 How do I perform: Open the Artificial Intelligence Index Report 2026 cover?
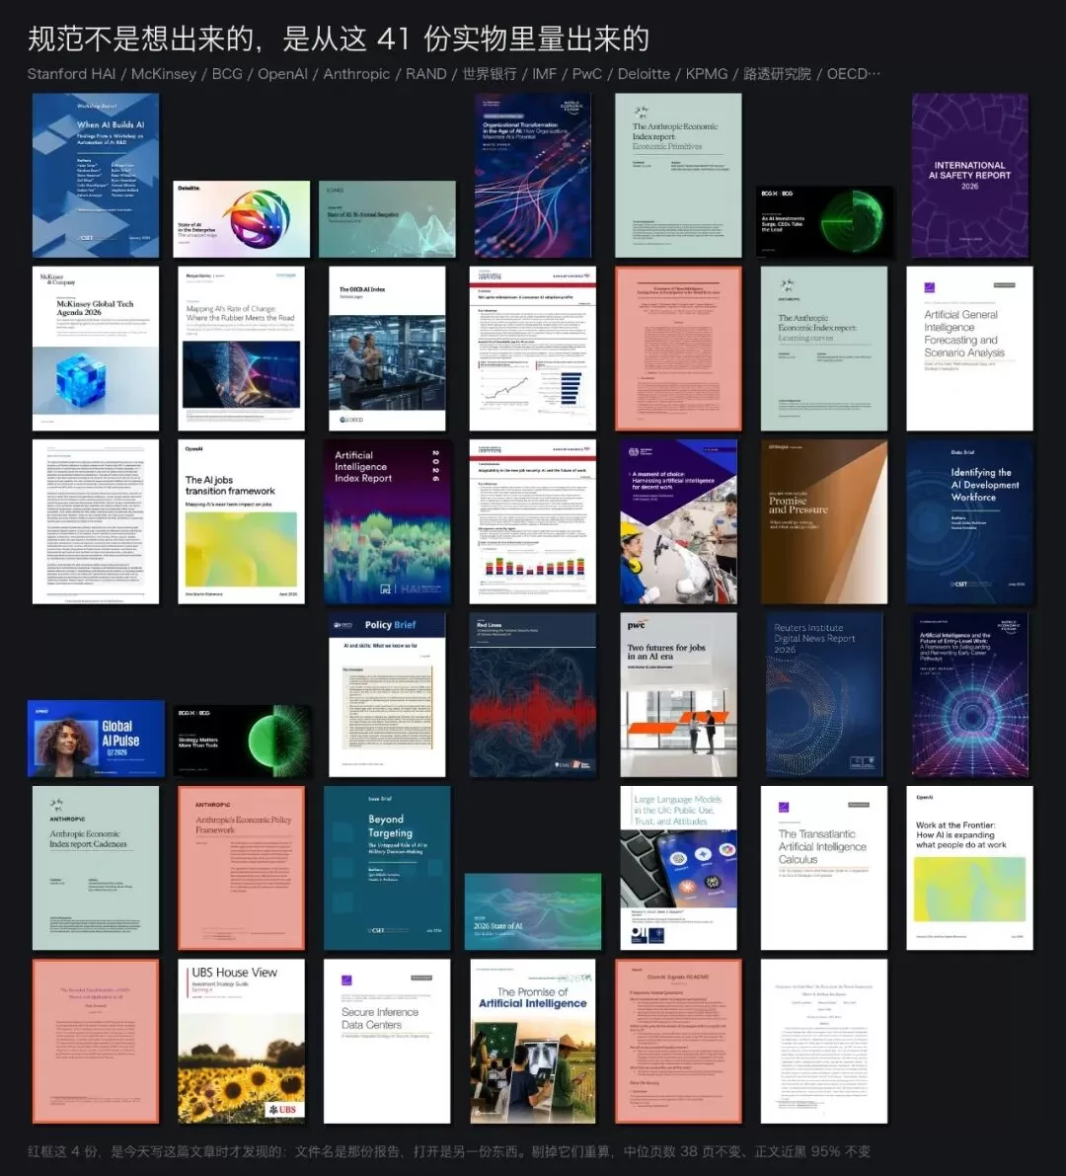387,522
